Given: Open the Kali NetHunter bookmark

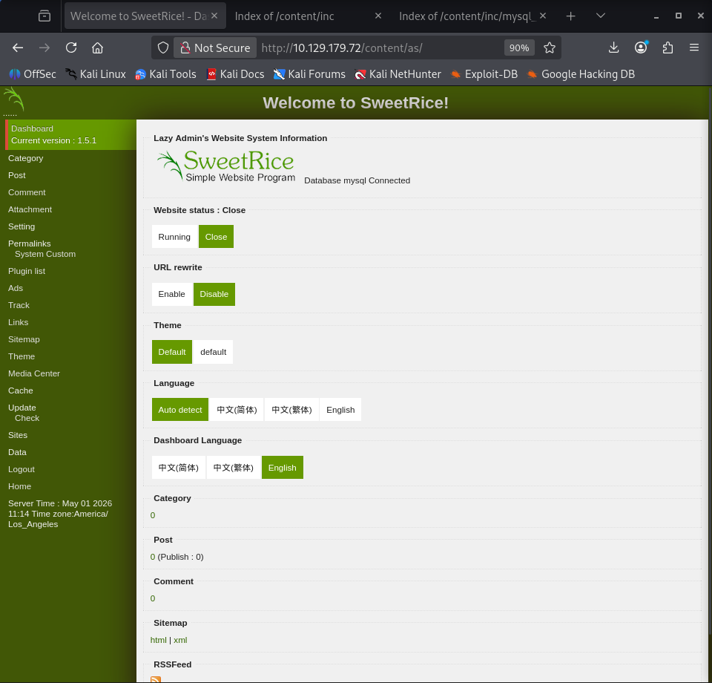Looking at the screenshot, I should (398, 74).
